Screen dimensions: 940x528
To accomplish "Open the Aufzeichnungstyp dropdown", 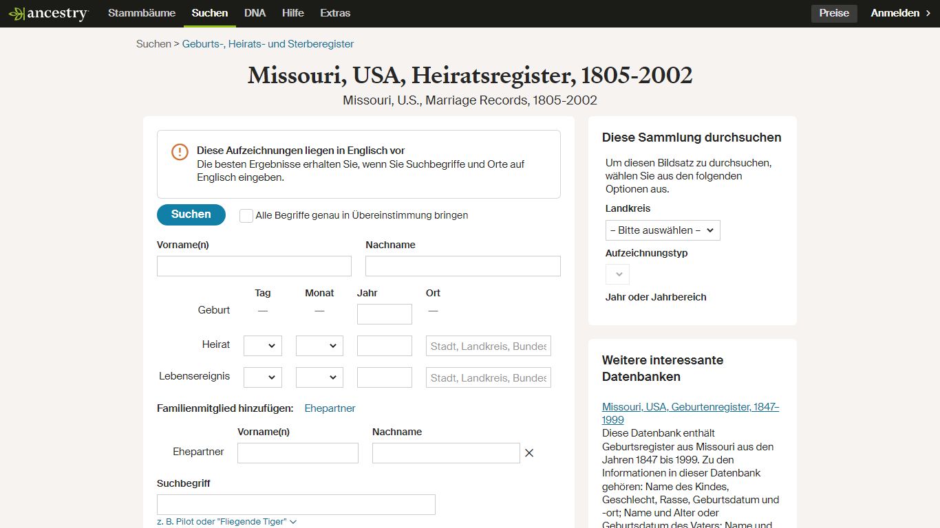I will tap(617, 274).
